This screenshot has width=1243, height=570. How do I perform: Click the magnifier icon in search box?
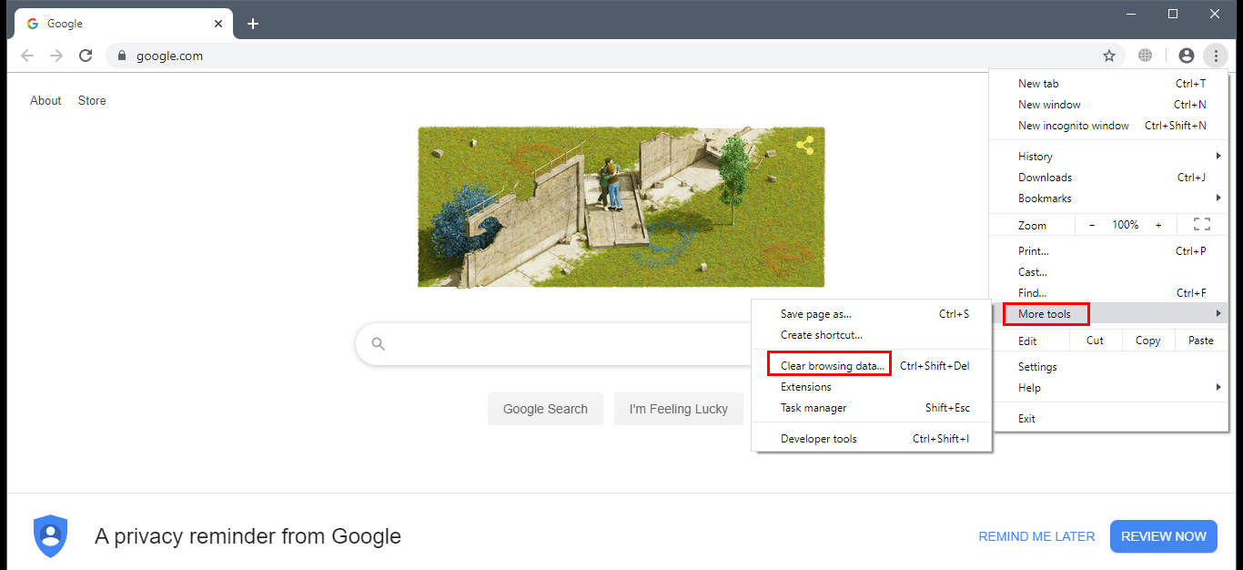click(379, 344)
